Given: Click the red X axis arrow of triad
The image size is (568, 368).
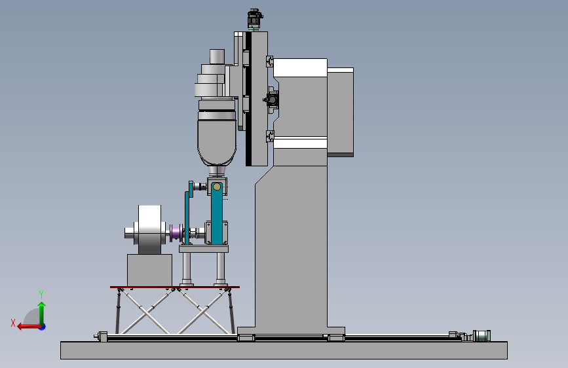Looking at the screenshot, I should (29, 327).
